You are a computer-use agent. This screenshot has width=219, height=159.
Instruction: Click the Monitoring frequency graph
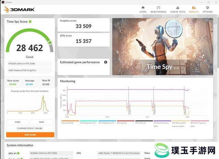click(x=135, y=102)
